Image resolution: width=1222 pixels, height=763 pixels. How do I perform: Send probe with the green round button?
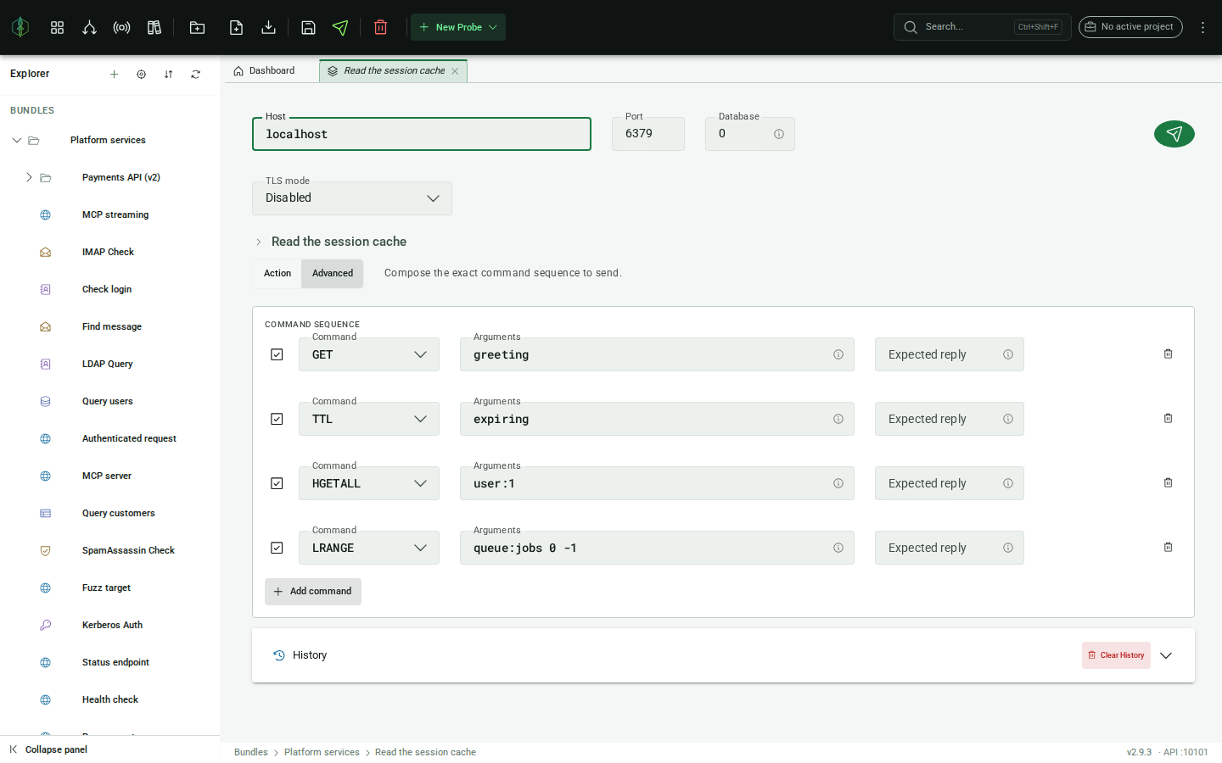pos(1174,134)
